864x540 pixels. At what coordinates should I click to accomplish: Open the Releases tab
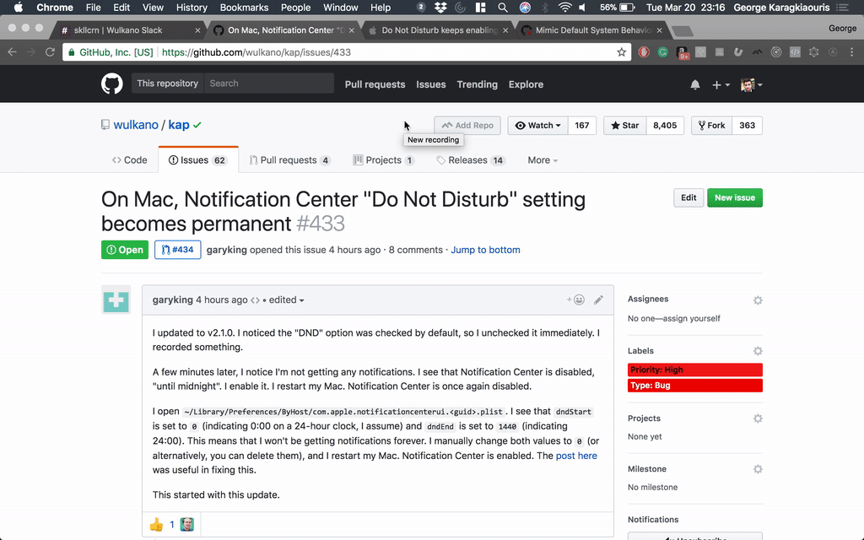point(471,160)
